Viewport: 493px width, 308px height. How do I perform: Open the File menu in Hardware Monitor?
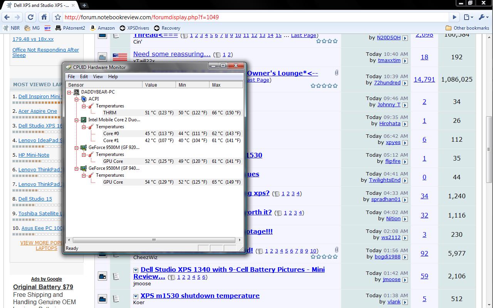(71, 77)
